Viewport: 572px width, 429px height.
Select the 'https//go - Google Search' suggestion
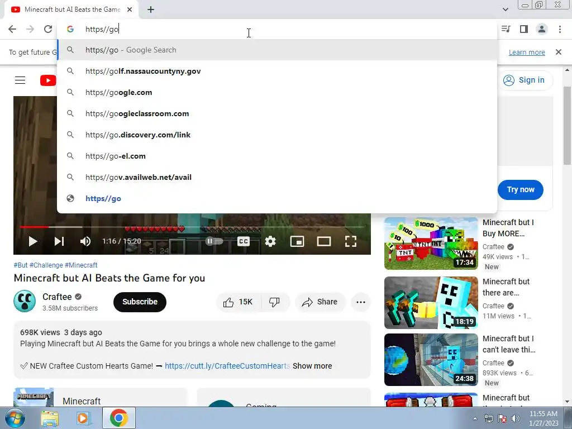pos(277,50)
